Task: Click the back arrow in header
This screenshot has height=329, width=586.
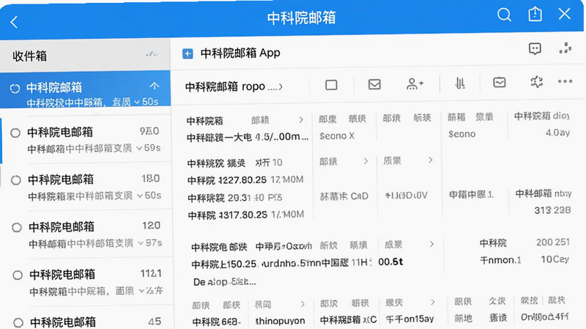Action: (x=14, y=22)
